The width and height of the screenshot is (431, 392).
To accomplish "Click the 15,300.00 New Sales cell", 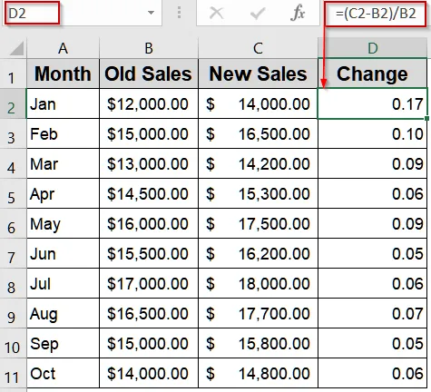I will [258, 193].
